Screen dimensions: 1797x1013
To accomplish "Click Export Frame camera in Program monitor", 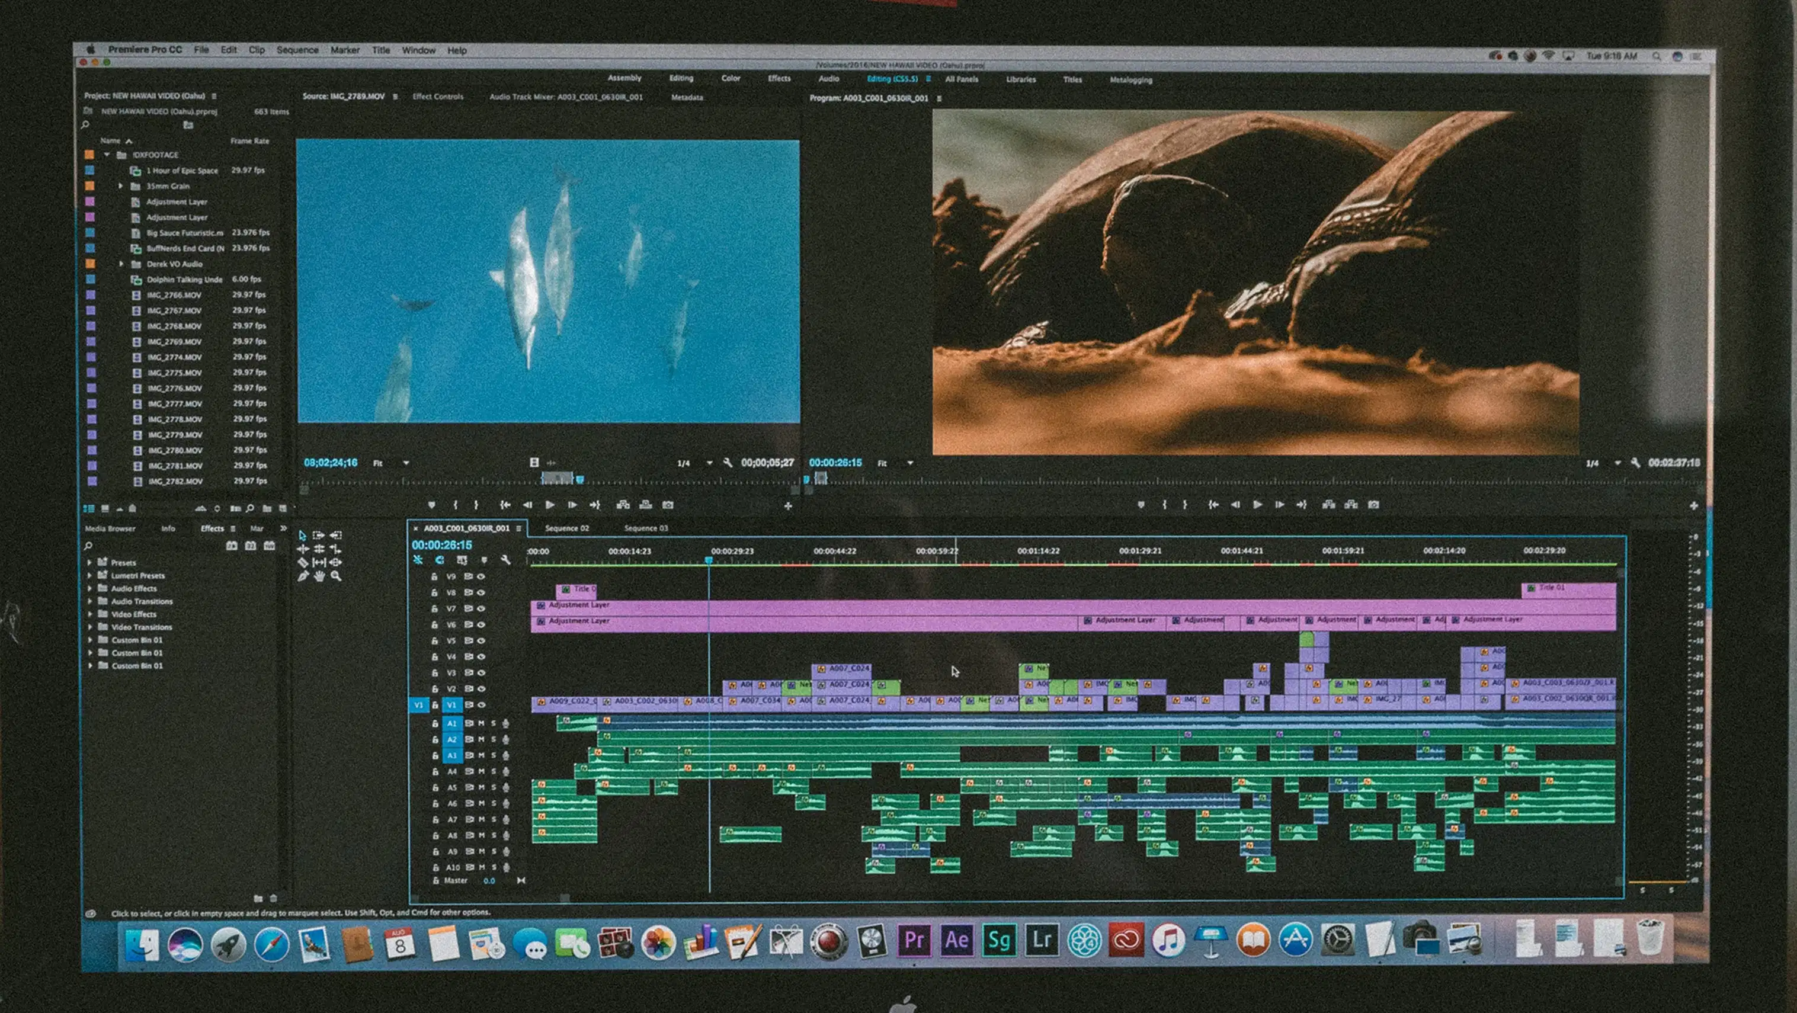I will pos(1373,504).
